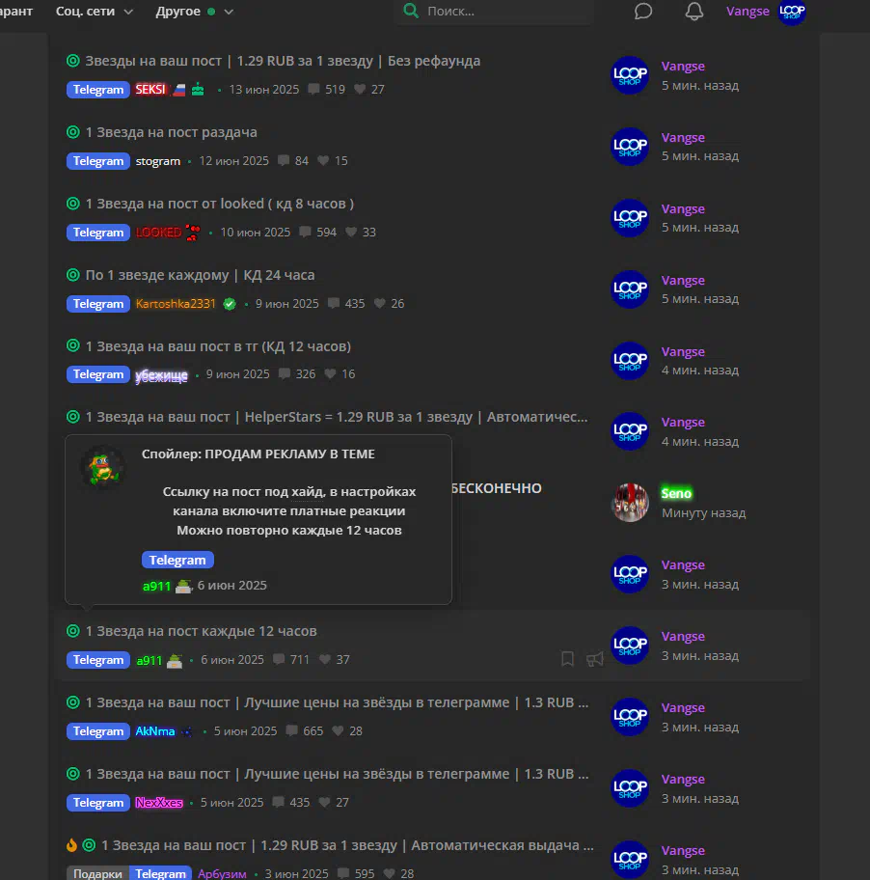Screen dimensions: 870x880
Task: Click the green verified badge next to Kartoshka2331
Action: click(230, 304)
